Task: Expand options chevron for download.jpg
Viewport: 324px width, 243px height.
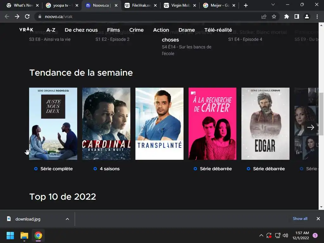Action: 67,219
